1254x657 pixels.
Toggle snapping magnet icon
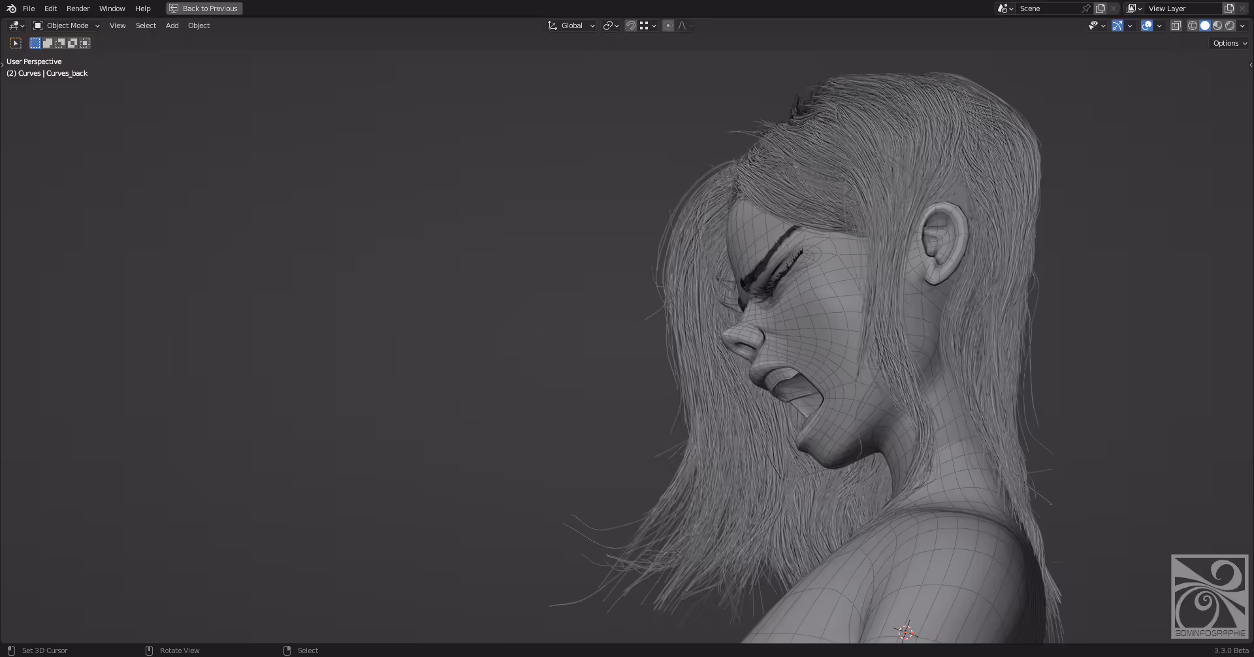tap(631, 25)
